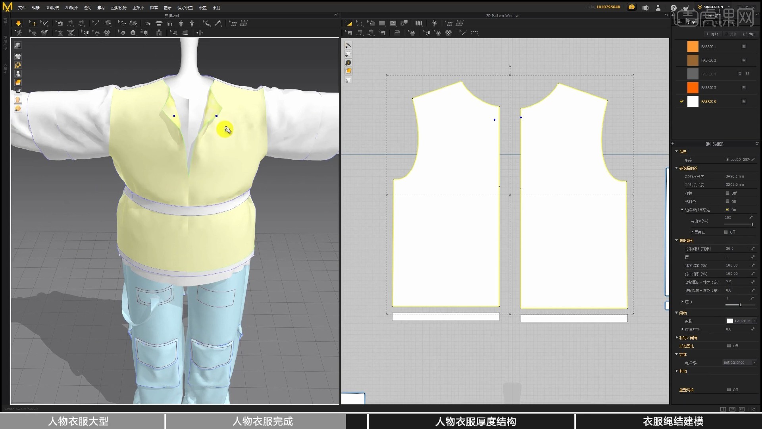Click the 弯曲率 curvature slider

pyautogui.click(x=739, y=224)
